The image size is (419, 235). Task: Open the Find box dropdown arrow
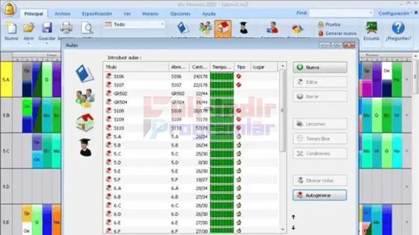[370, 13]
